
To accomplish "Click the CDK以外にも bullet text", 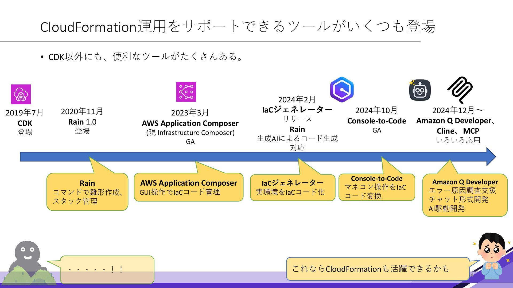I will 145,57.
